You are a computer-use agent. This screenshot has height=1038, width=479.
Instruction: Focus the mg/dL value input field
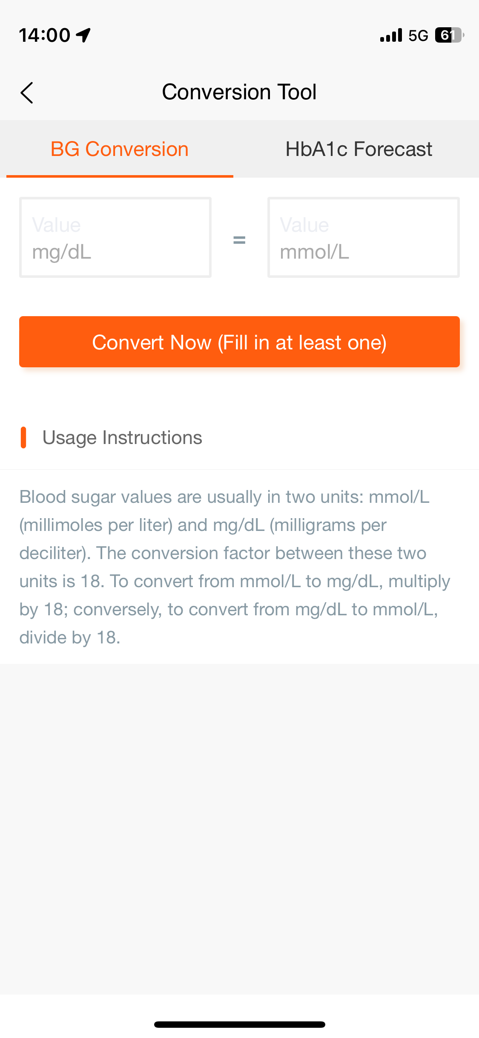coord(115,237)
